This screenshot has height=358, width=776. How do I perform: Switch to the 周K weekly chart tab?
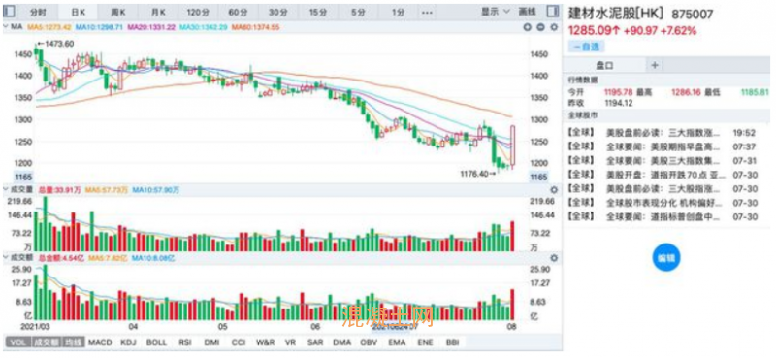[x=117, y=12]
